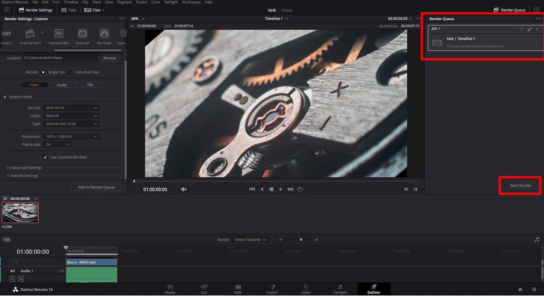The height and width of the screenshot is (296, 544).
Task: Mute the viewer using the speaker icon
Action: click(184, 189)
